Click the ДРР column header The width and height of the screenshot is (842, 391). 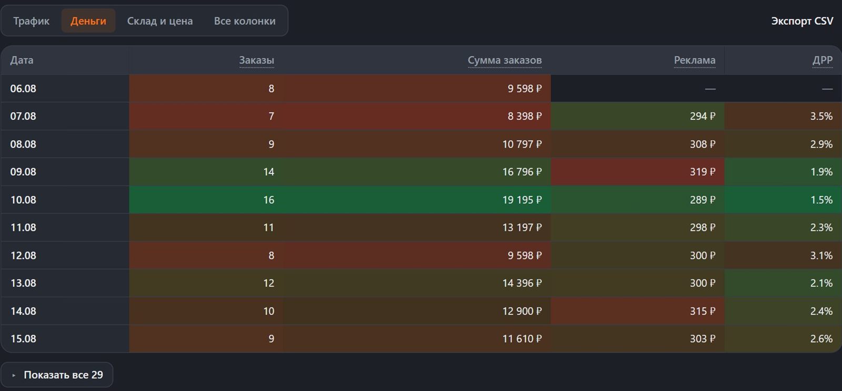pos(823,60)
